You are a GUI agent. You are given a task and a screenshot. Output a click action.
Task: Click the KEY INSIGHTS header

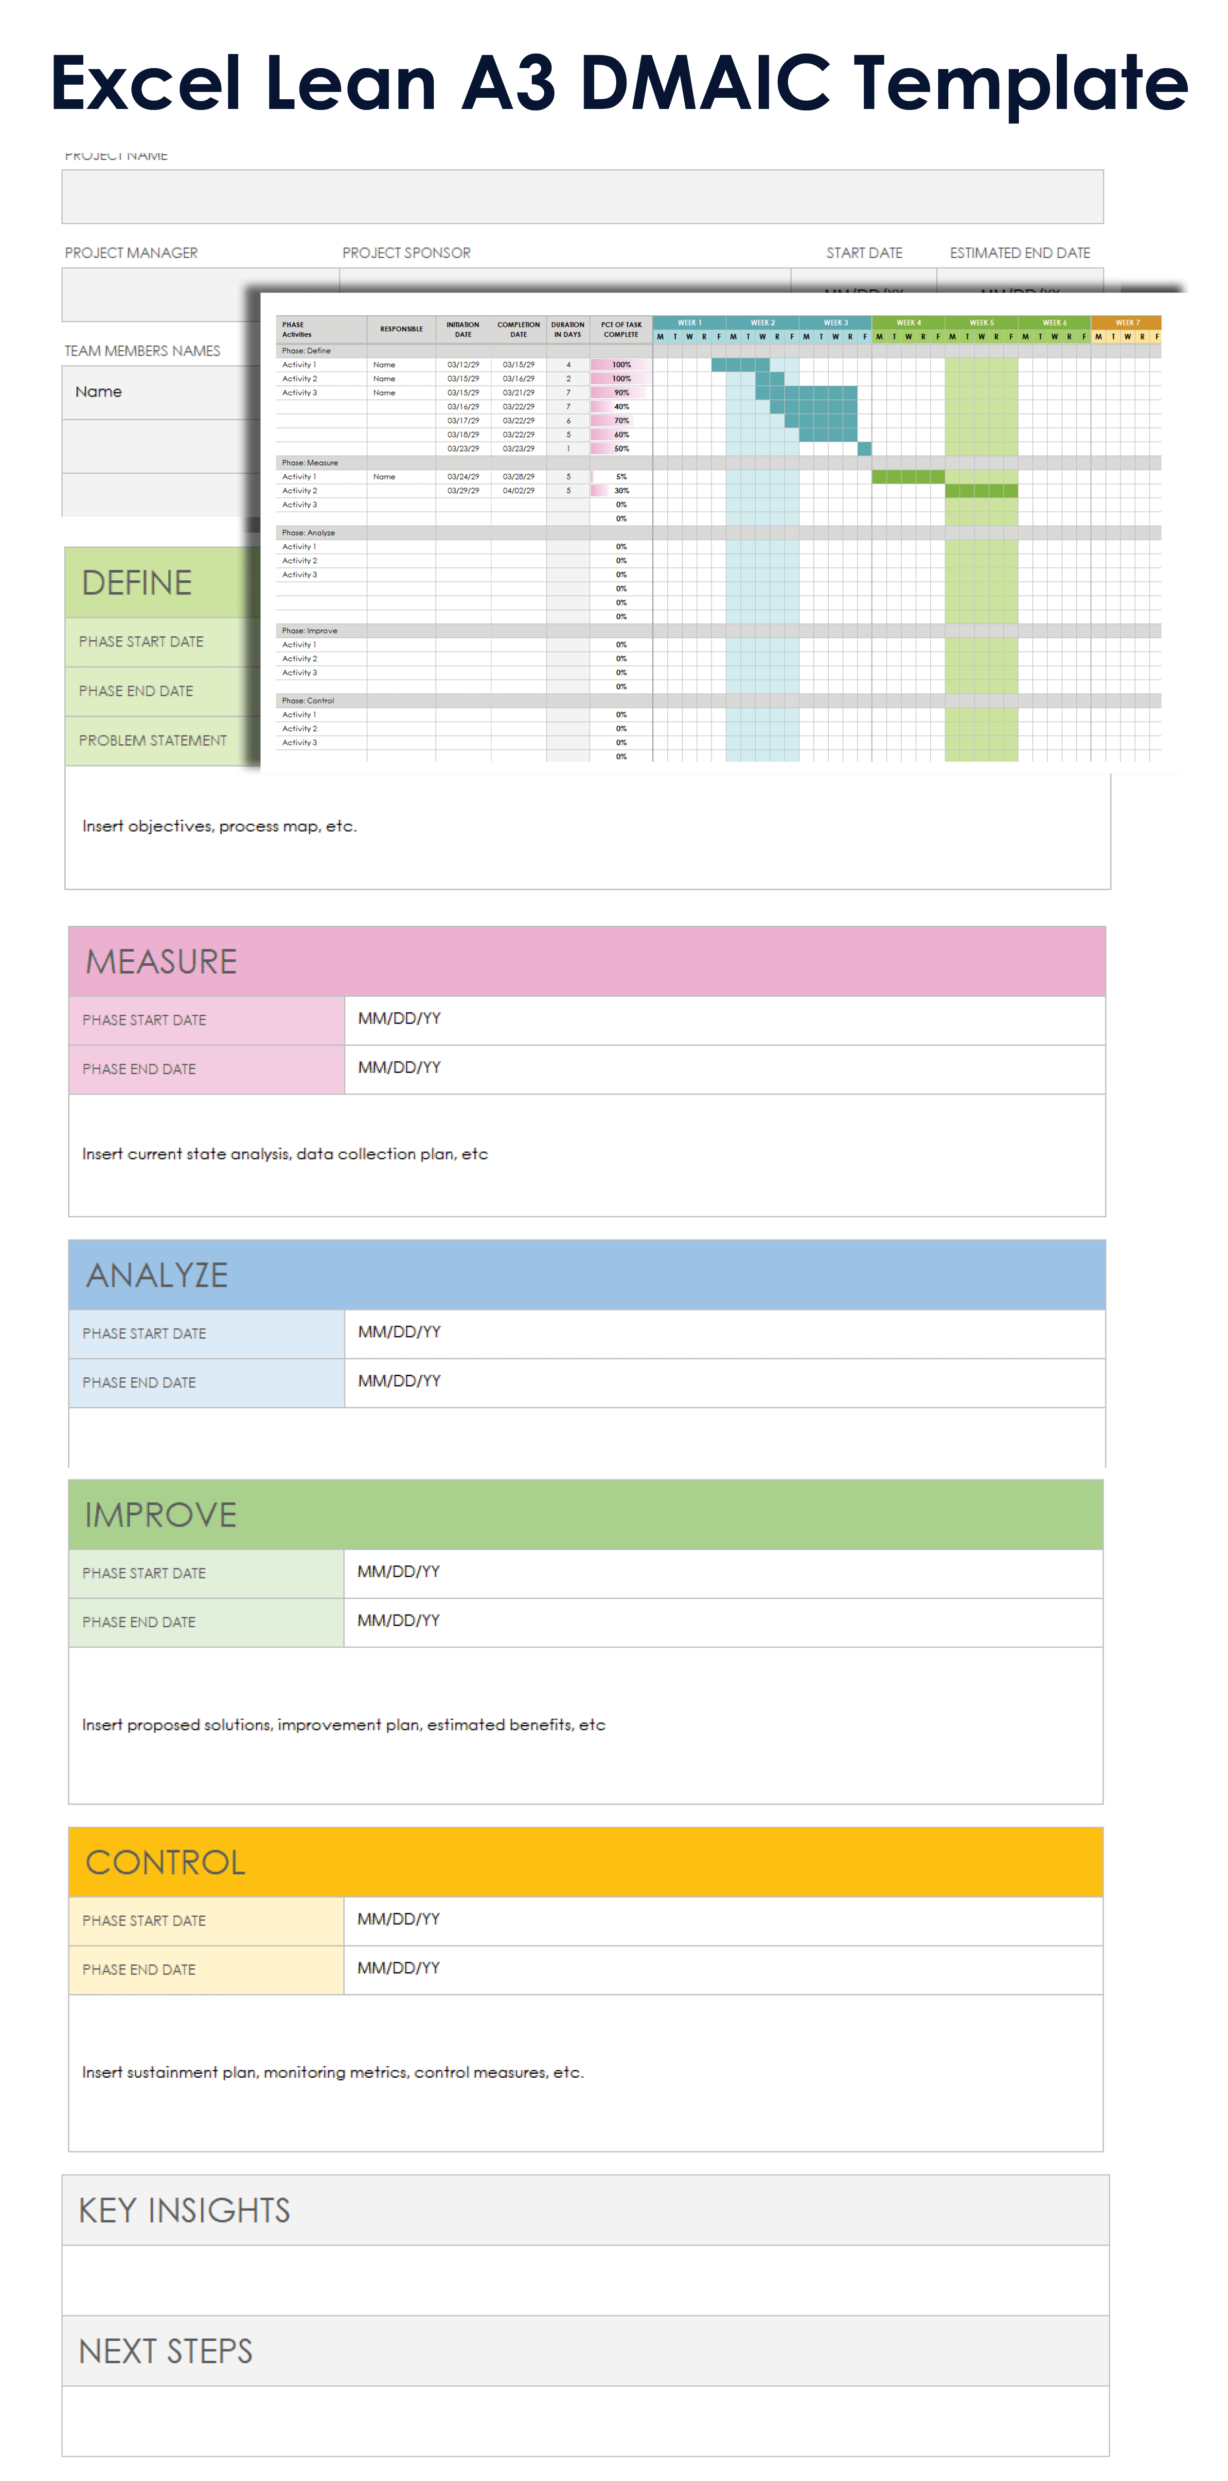click(x=586, y=2211)
